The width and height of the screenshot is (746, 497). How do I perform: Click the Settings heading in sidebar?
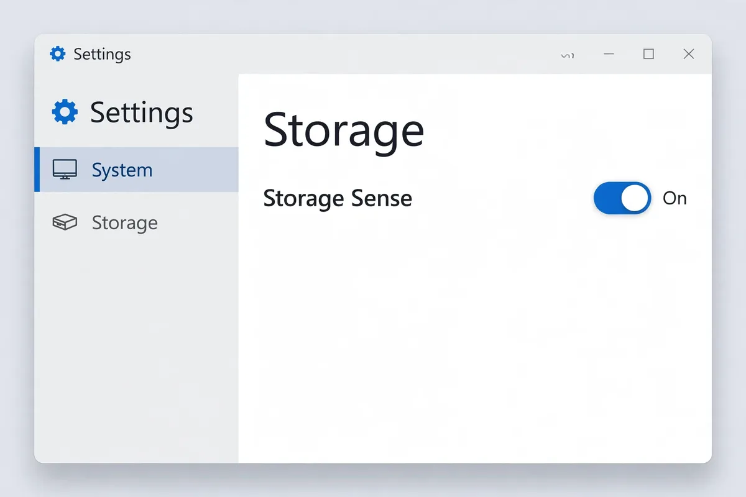click(x=142, y=113)
